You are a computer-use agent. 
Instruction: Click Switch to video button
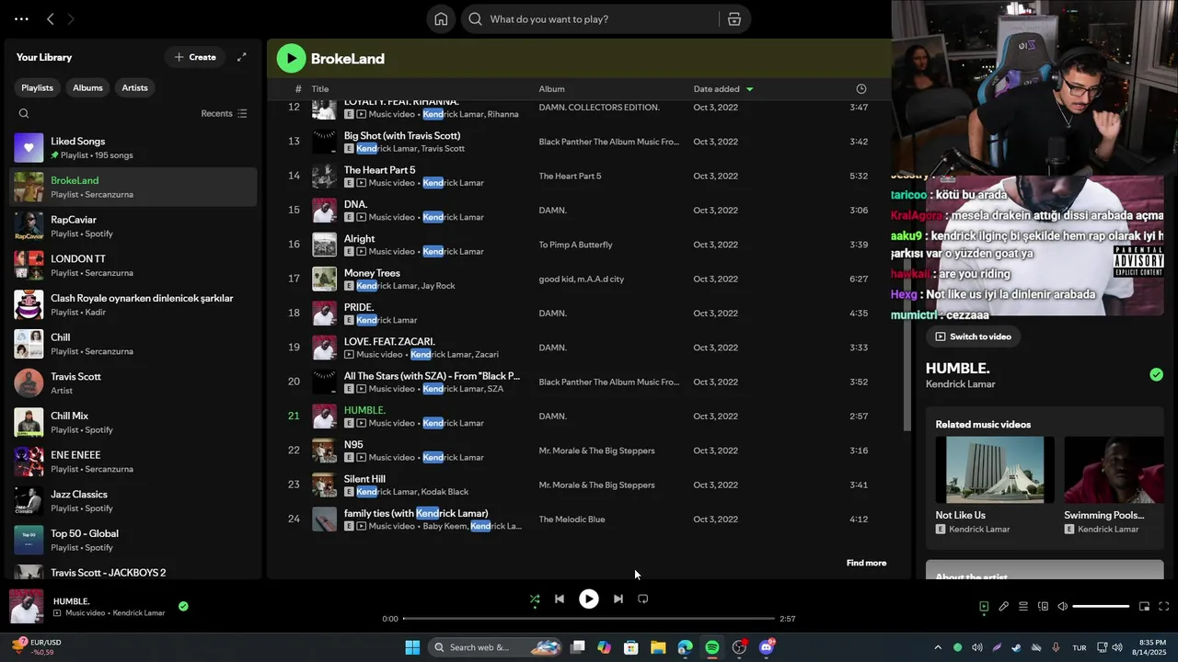pyautogui.click(x=973, y=337)
